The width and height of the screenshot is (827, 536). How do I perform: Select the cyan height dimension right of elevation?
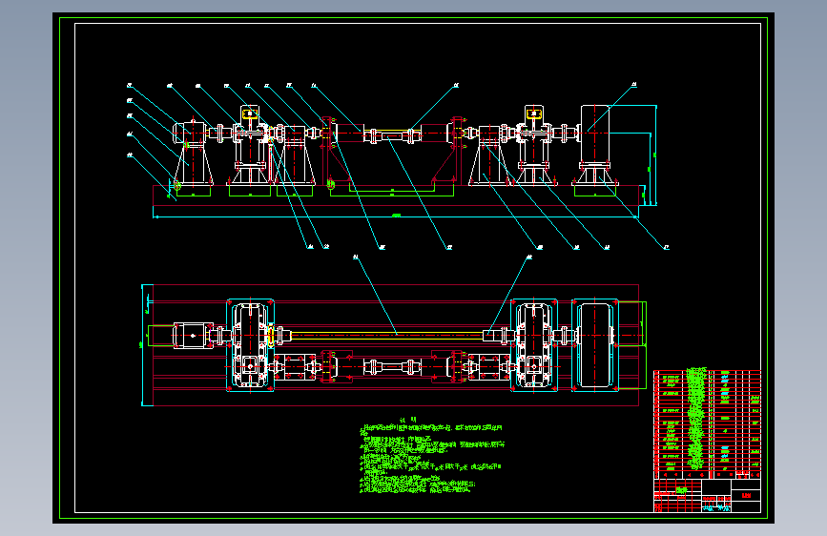tap(655, 155)
